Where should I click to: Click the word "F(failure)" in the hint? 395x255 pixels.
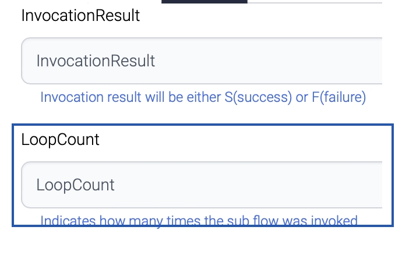[338, 97]
